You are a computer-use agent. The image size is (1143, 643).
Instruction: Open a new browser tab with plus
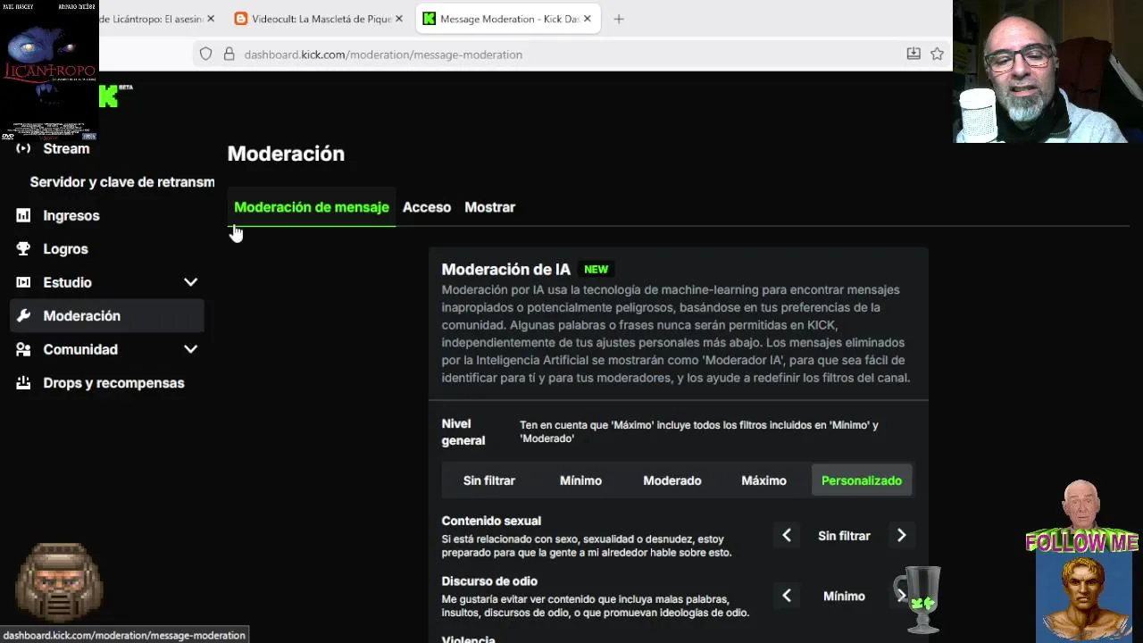tap(619, 19)
